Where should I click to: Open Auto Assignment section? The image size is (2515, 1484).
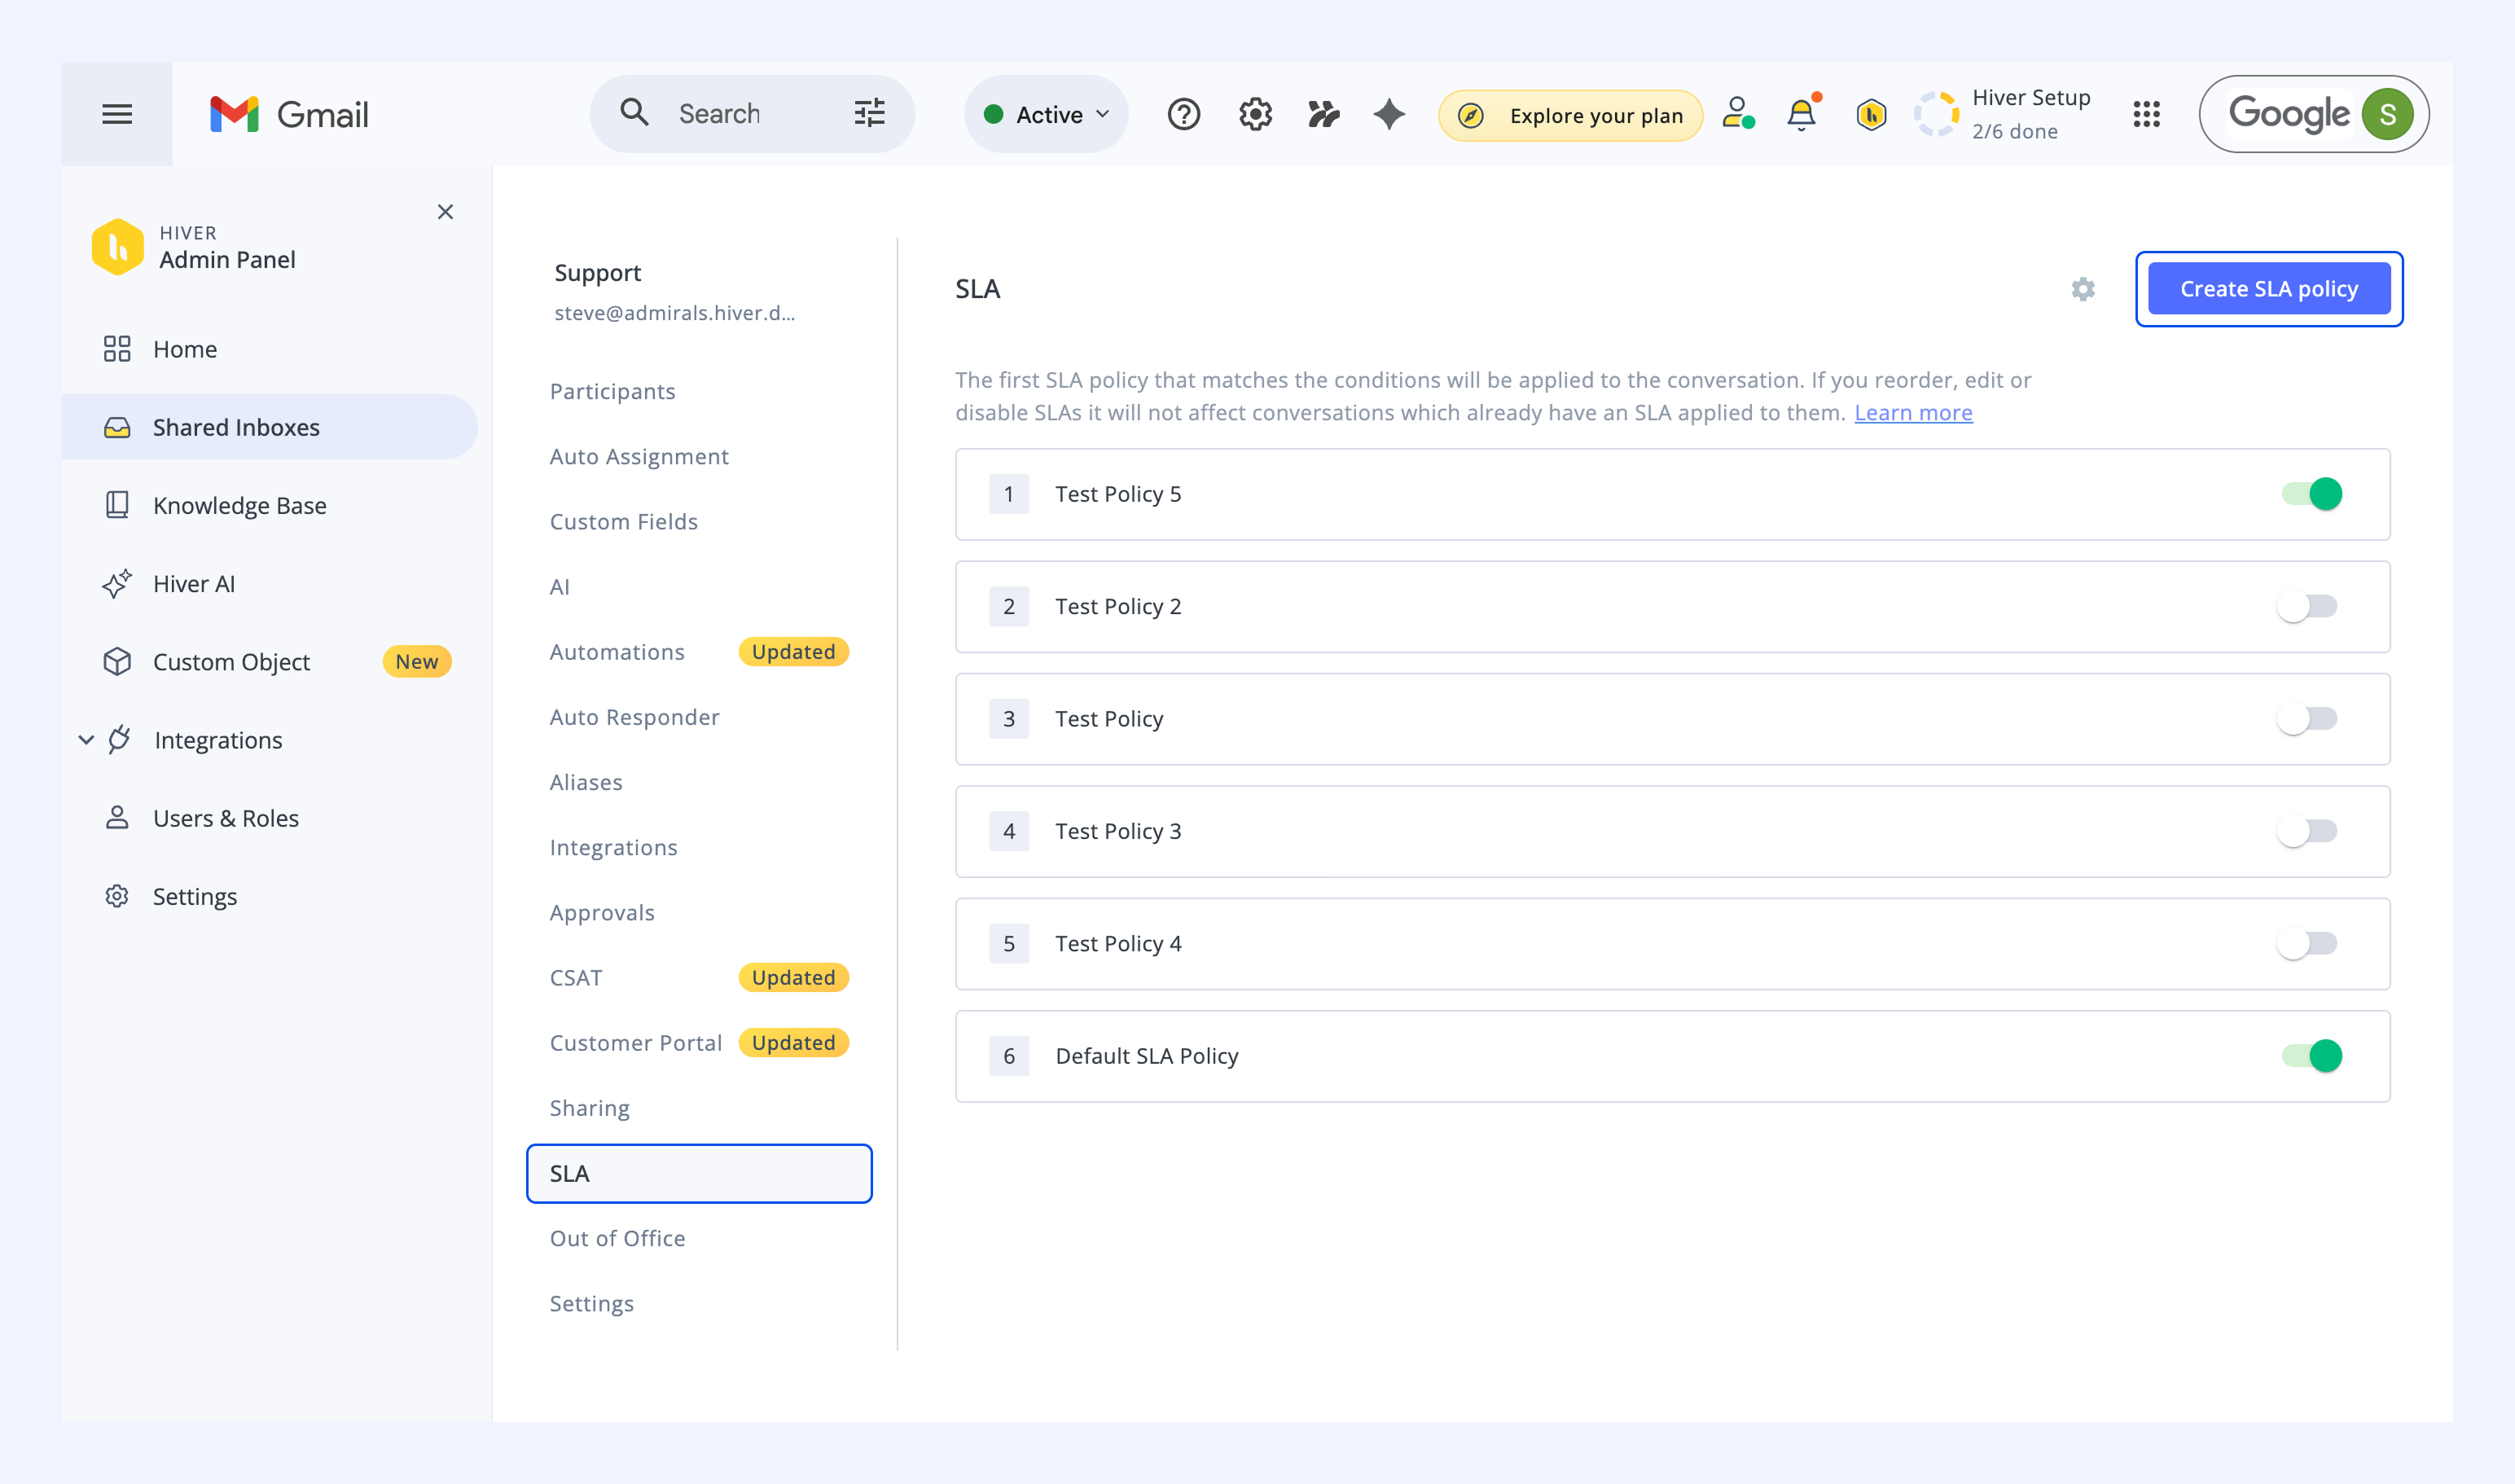pos(639,456)
